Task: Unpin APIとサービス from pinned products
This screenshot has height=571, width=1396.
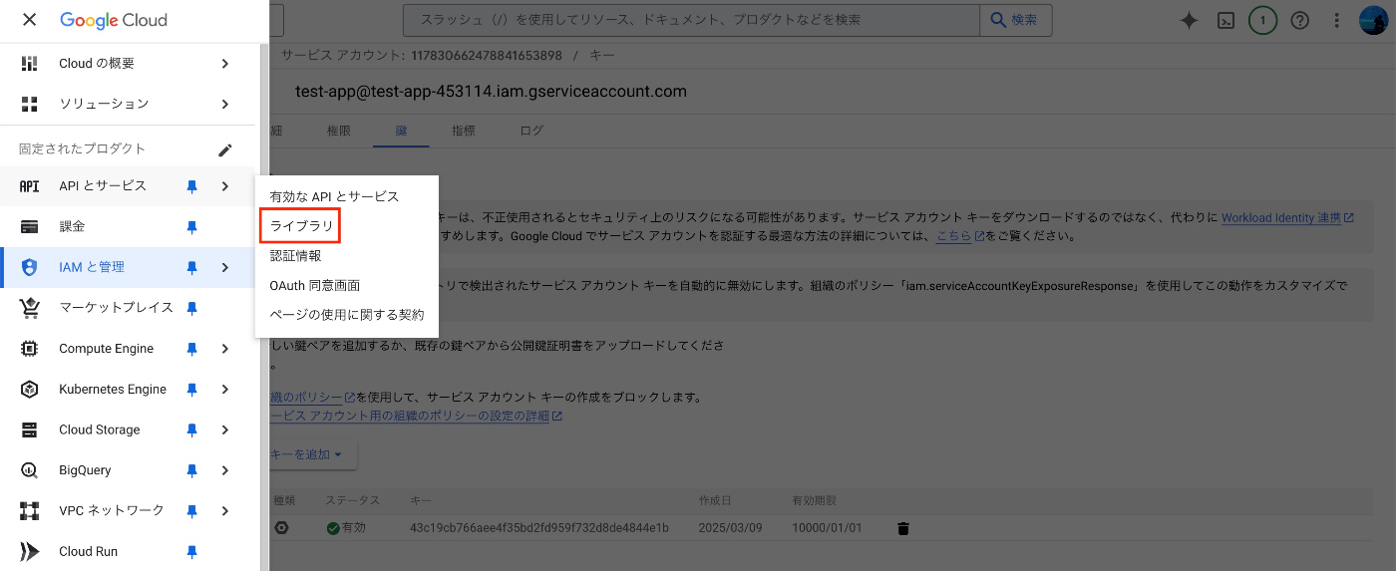Action: pos(192,186)
